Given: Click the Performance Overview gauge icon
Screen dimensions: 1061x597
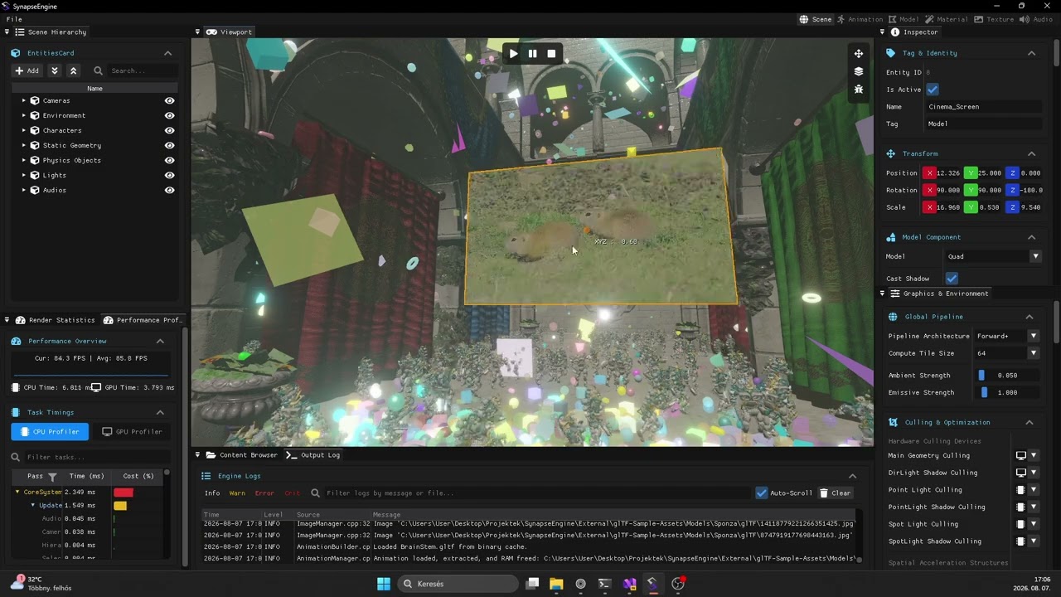Looking at the screenshot, I should 16,341.
